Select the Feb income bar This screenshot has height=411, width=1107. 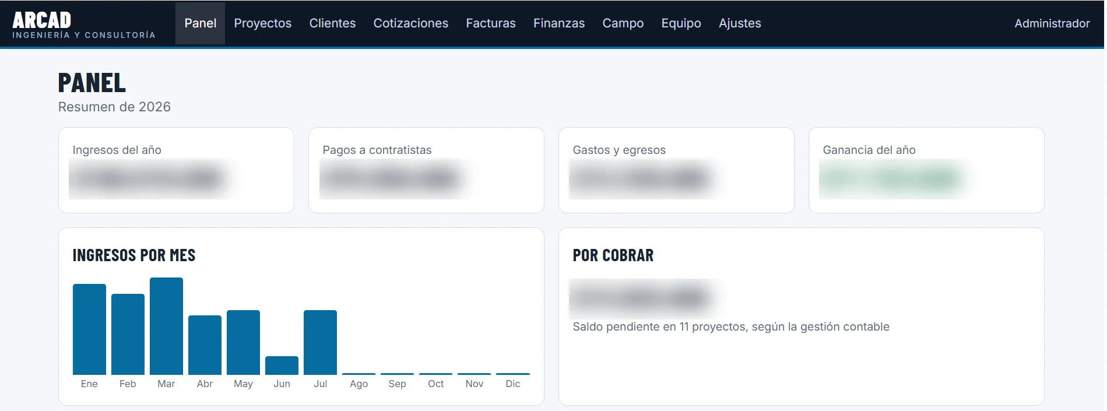[x=128, y=334]
